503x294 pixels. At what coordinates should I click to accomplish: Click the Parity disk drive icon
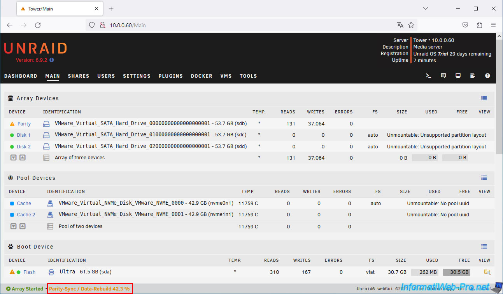(x=46, y=124)
